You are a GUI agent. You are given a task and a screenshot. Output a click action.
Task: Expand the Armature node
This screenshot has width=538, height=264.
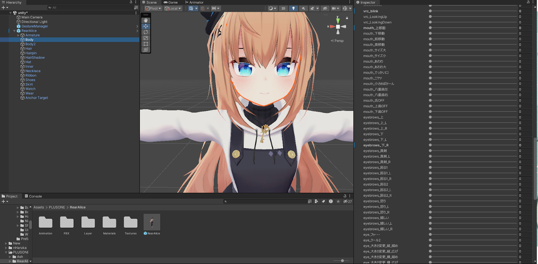click(x=18, y=35)
